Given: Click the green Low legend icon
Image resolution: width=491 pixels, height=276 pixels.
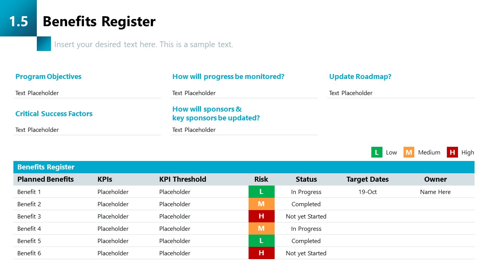Looking at the screenshot, I should pyautogui.click(x=377, y=153).
